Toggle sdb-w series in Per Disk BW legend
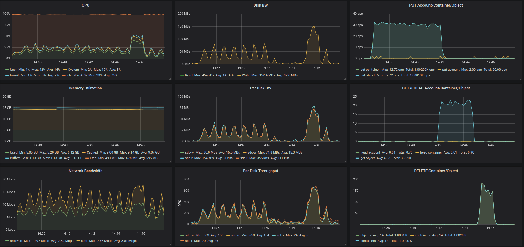 point(189,153)
